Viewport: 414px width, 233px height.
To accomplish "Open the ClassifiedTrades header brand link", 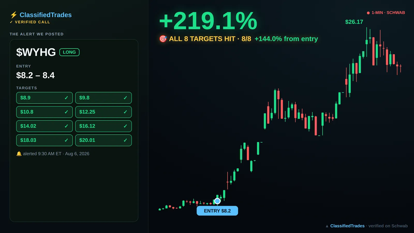I will pos(46,15).
